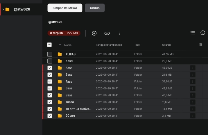
Task: Uncheck the 6ass folder checkbox
Action: [50, 75]
